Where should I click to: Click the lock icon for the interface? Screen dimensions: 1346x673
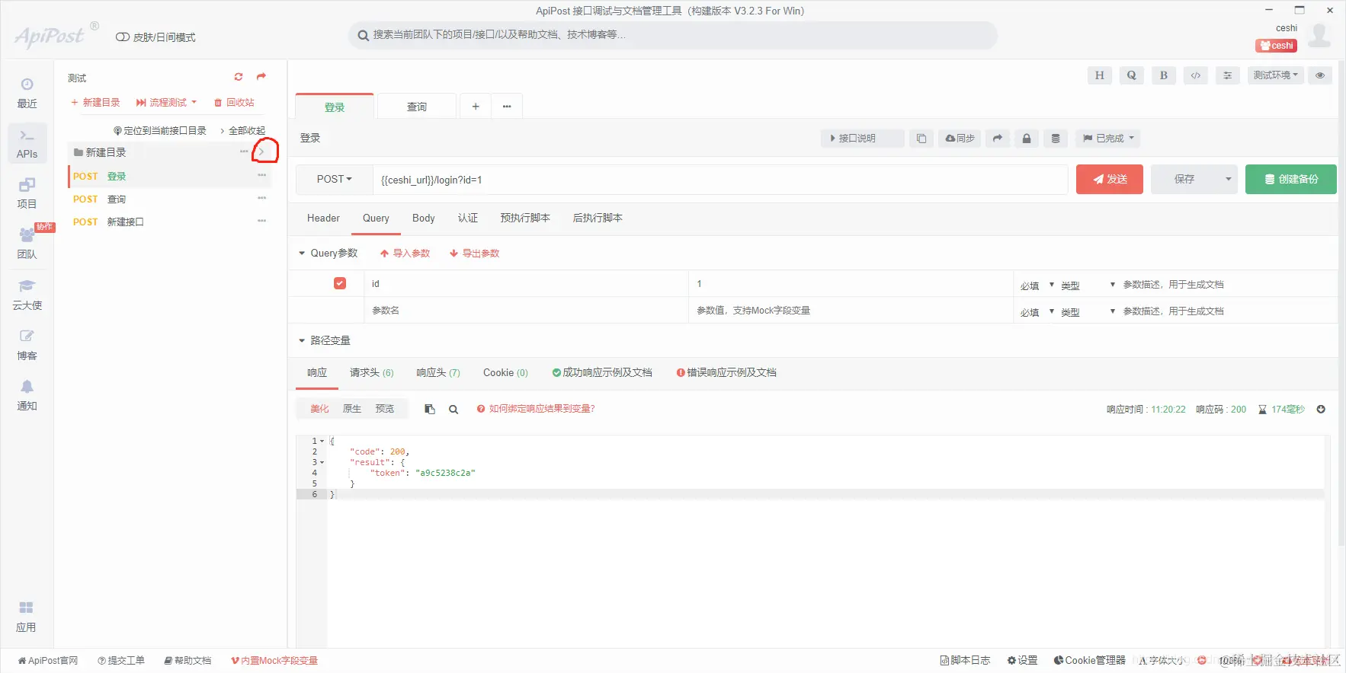1026,139
